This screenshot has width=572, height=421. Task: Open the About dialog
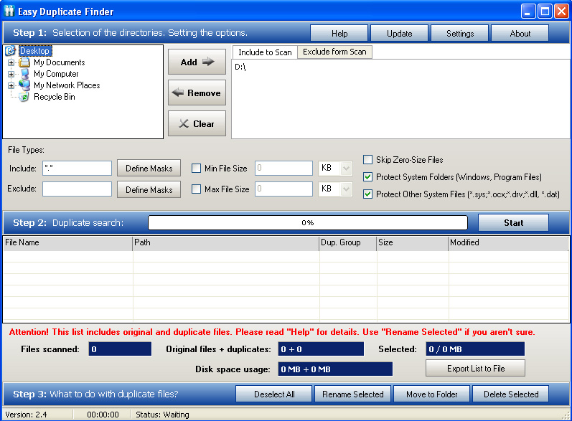520,34
